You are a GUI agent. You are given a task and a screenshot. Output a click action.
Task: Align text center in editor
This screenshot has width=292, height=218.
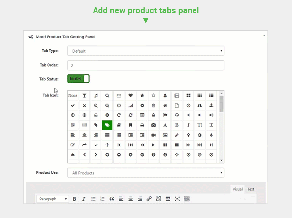click(130, 199)
